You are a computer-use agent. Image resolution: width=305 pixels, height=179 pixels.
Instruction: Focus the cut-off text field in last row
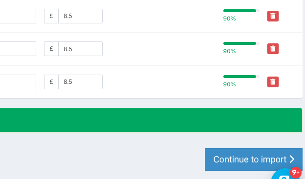pos(18,82)
